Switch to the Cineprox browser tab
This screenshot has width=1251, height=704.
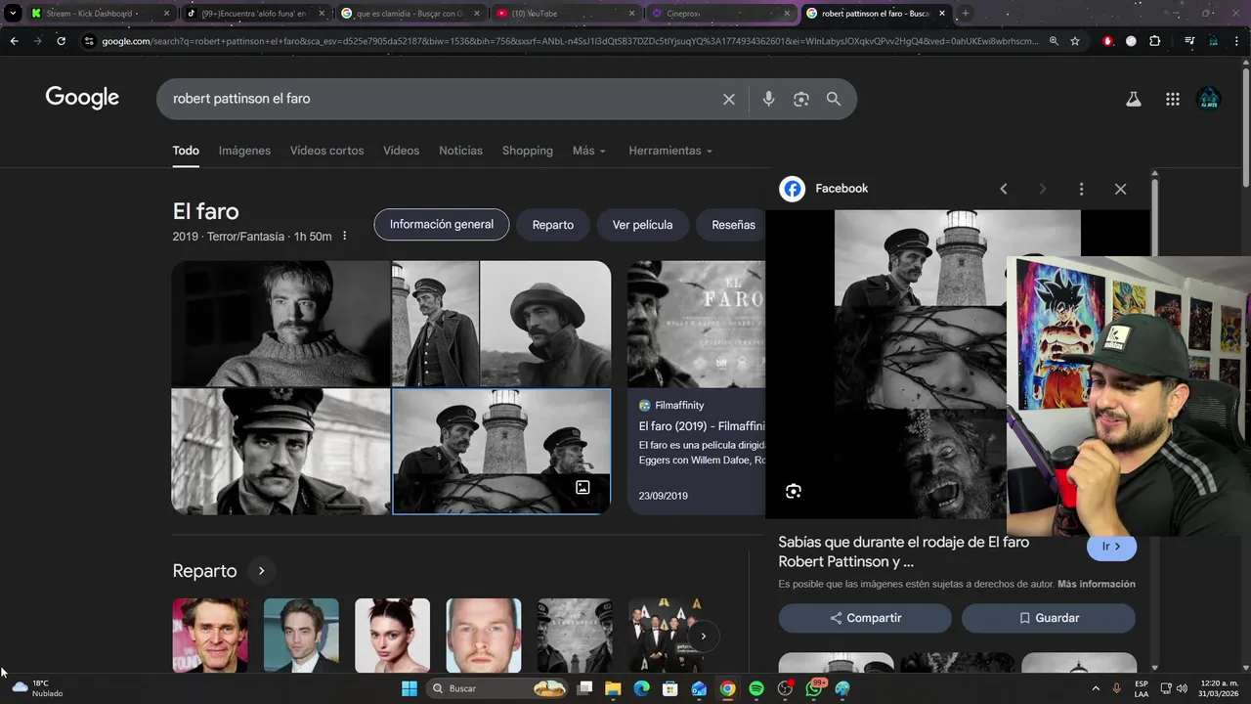tap(721, 14)
